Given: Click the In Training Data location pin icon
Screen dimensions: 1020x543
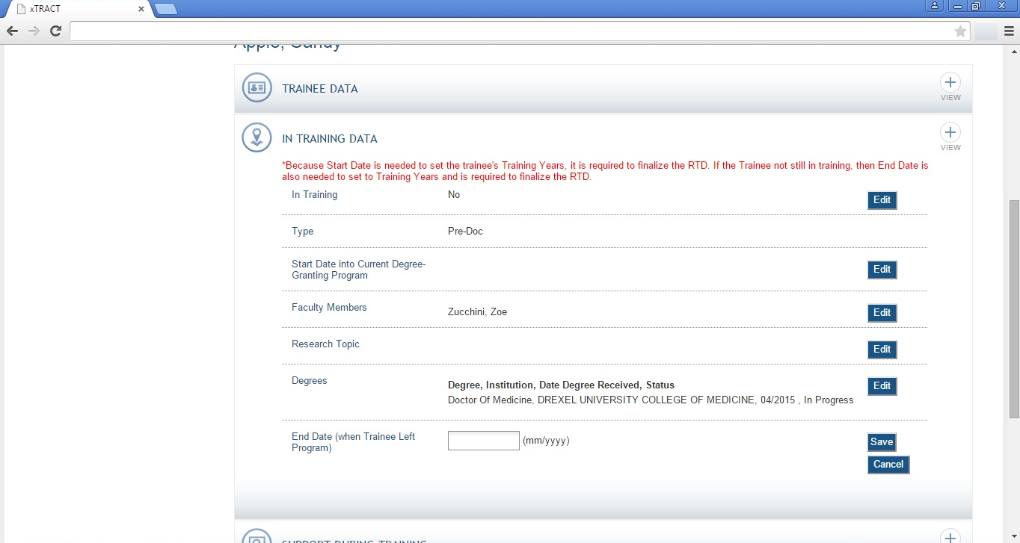Looking at the screenshot, I should click(256, 137).
